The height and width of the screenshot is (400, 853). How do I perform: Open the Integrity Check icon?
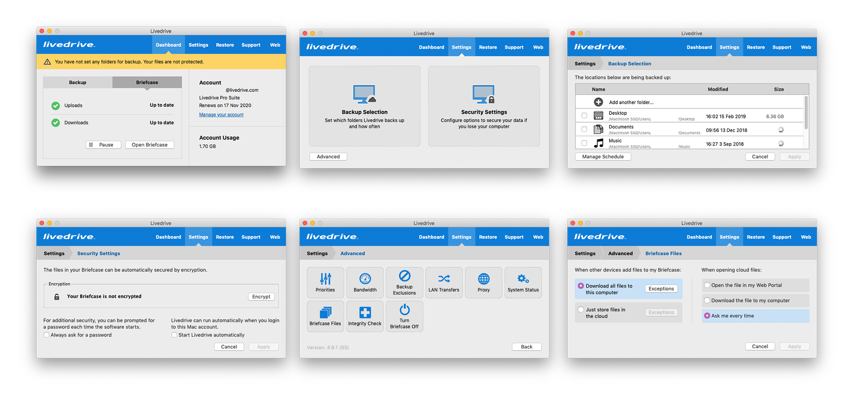tap(365, 316)
